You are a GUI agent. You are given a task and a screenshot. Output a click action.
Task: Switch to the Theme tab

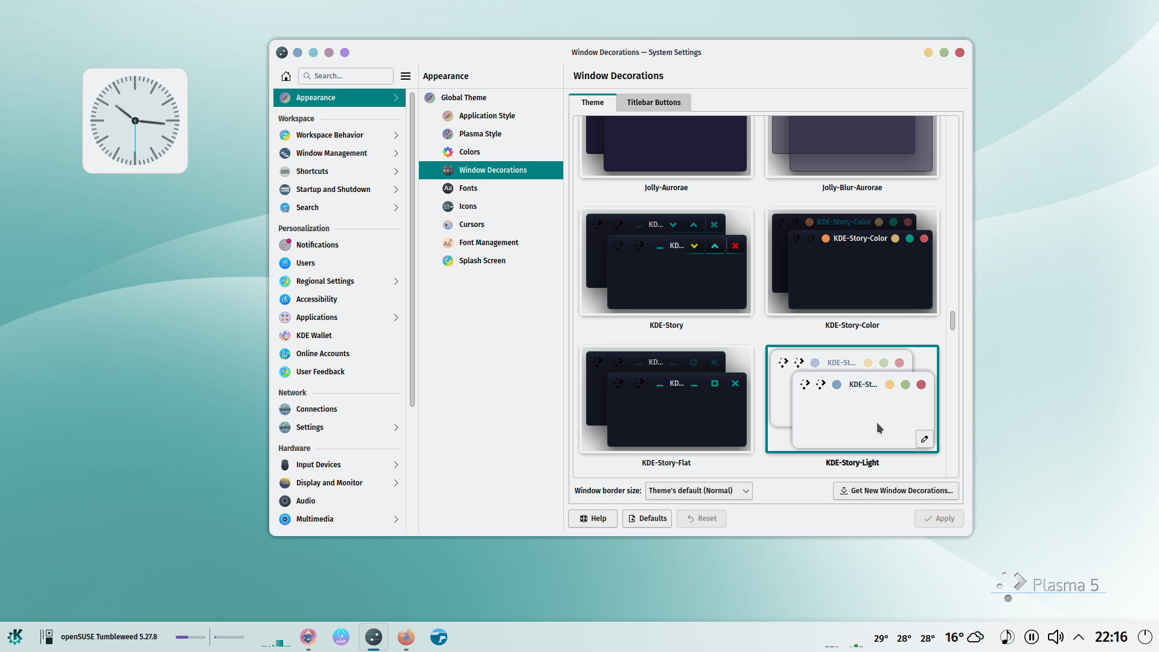(592, 103)
